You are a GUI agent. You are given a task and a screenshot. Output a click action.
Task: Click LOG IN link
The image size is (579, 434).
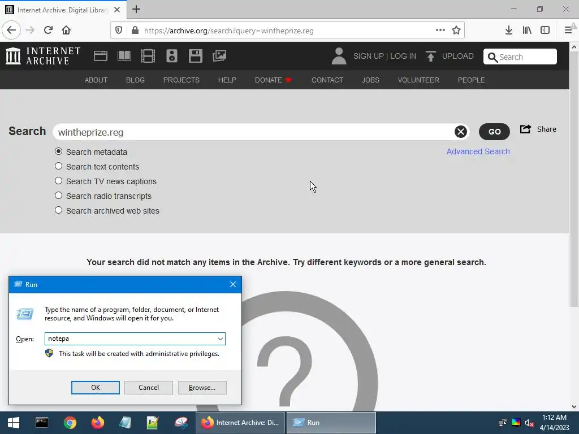[403, 56]
